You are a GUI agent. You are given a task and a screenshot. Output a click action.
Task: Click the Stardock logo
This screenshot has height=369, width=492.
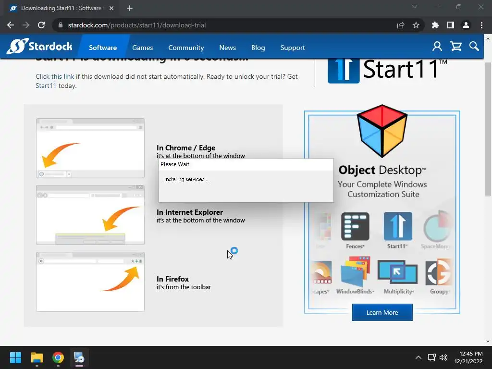39,47
